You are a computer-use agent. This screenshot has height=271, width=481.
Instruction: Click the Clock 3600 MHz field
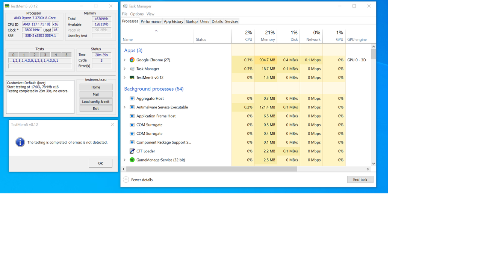click(32, 30)
